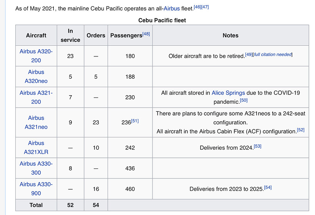Click footnote 51 next to 236

pyautogui.click(x=135, y=121)
